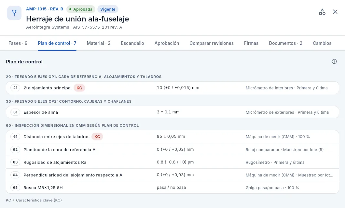345x208 pixels.
Task: Click Reloj comparador · Muestreo por lote (5)
Action: [285, 149]
